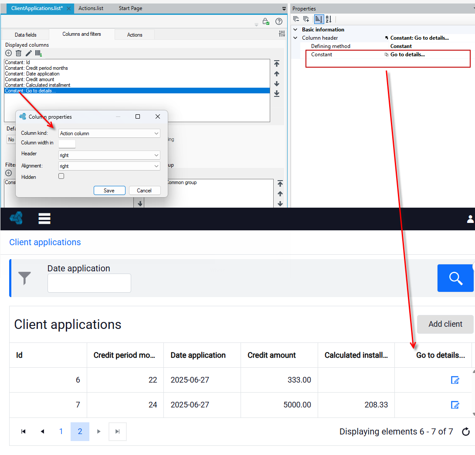
Task: Edit the selected displayed column (pencil icon)
Action: [28, 53]
